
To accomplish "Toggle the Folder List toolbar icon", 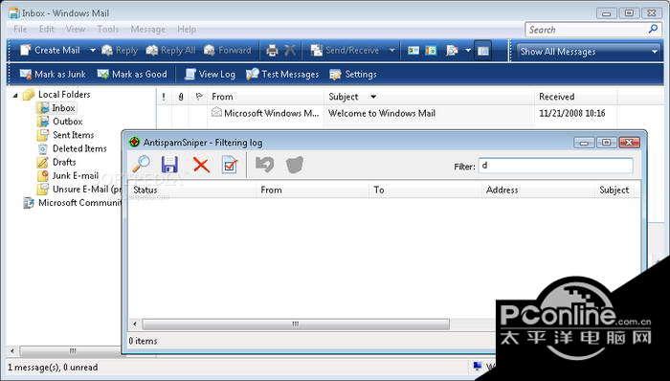I will point(482,51).
